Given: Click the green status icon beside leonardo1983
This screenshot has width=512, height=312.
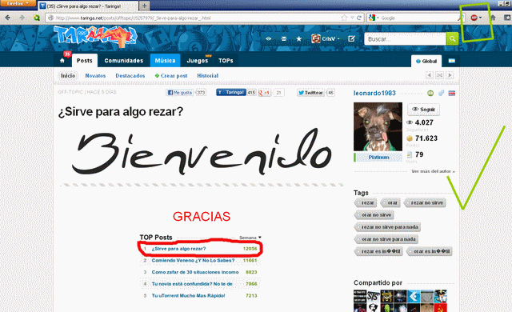Looking at the screenshot, I should [430, 94].
